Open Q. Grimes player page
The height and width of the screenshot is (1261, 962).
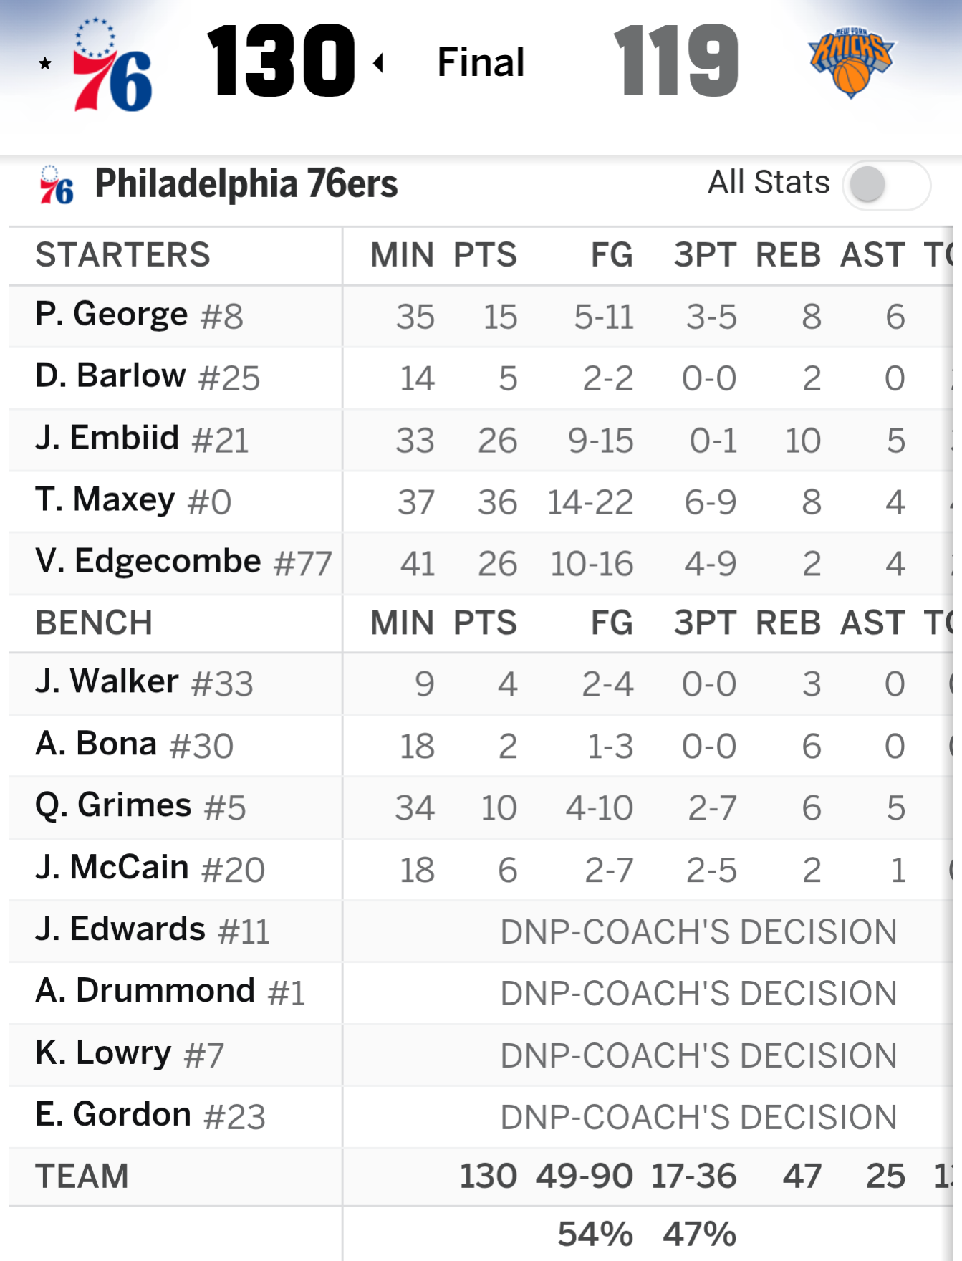click(x=113, y=806)
